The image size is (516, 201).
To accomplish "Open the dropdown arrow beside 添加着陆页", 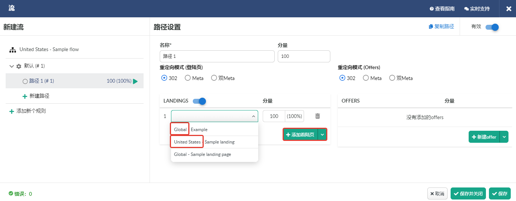I will (322, 135).
